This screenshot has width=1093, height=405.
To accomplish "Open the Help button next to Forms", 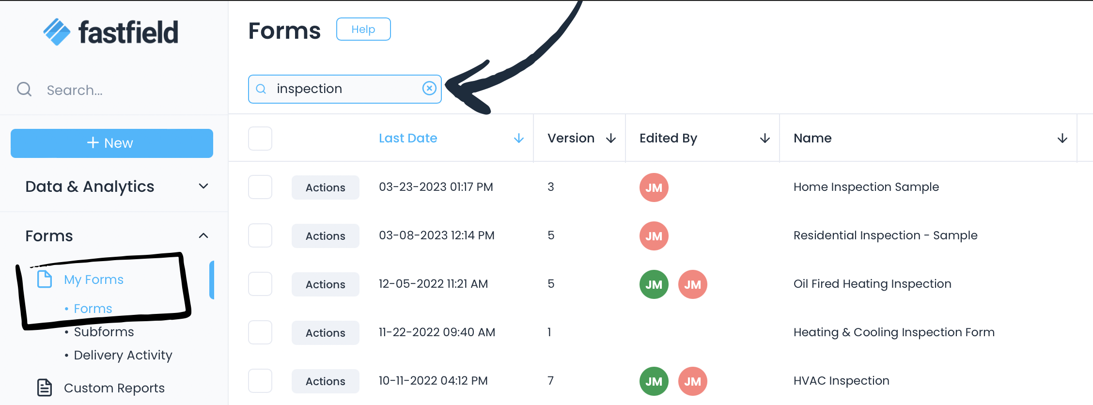I will pyautogui.click(x=363, y=30).
